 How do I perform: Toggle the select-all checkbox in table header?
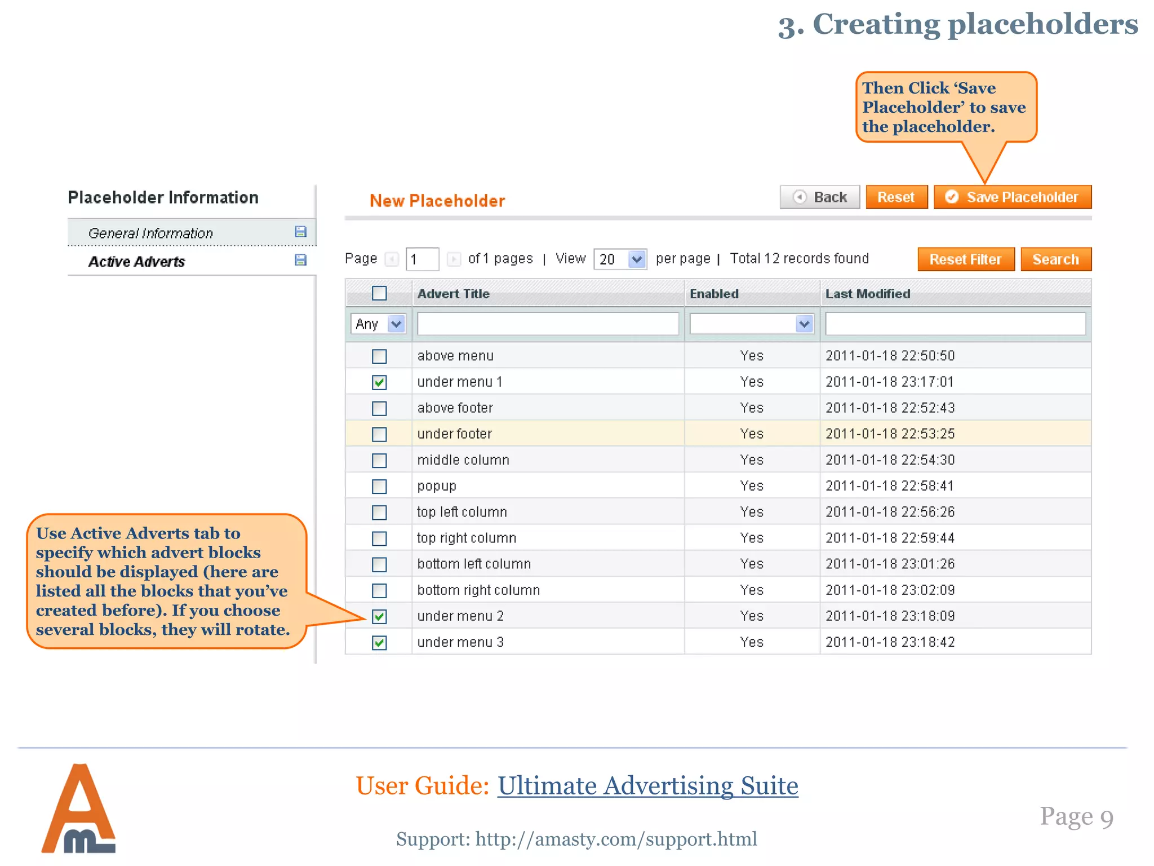[x=379, y=293]
